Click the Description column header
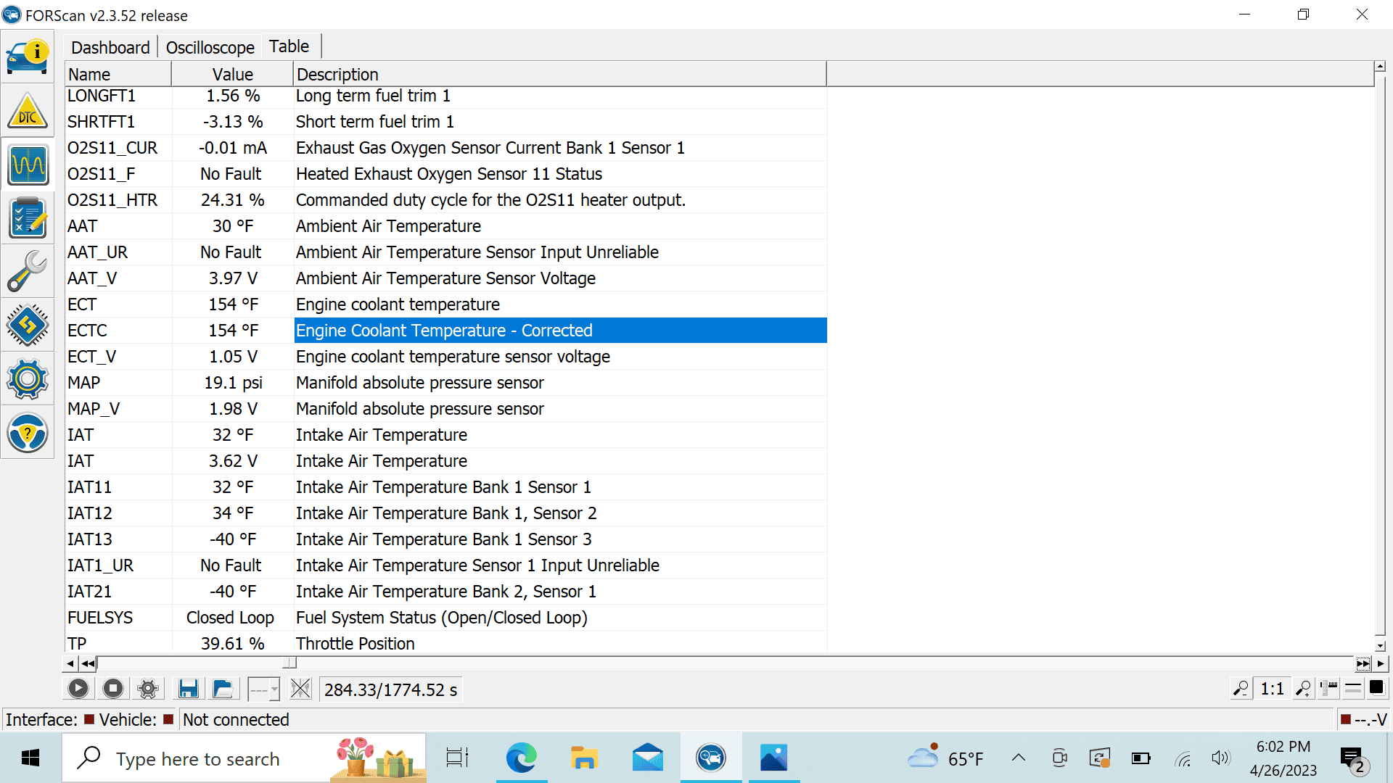The height and width of the screenshot is (783, 1393). tap(560, 75)
